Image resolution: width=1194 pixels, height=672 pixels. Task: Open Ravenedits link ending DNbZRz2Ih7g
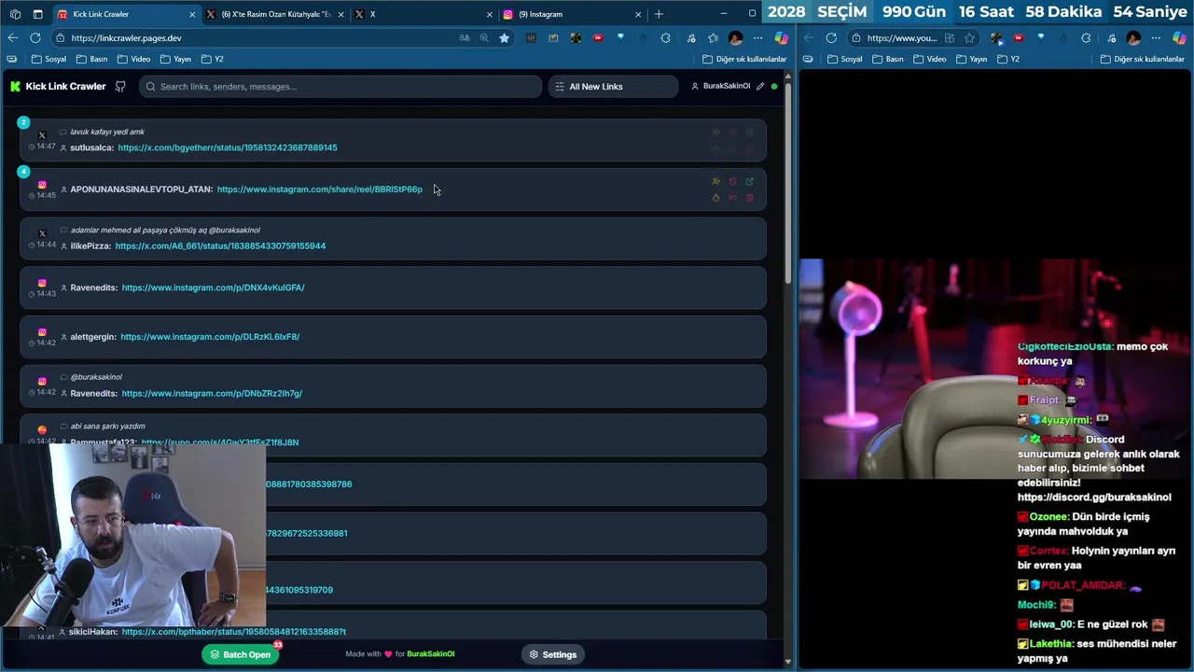coord(212,393)
